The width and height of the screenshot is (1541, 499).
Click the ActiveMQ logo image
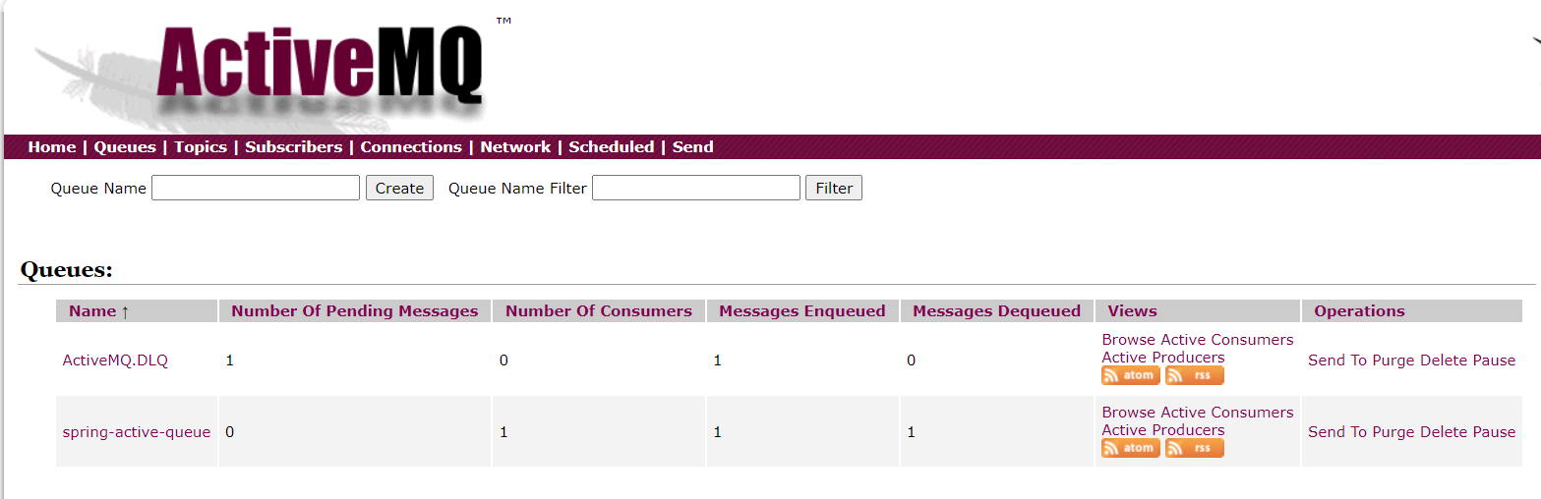click(x=320, y=69)
